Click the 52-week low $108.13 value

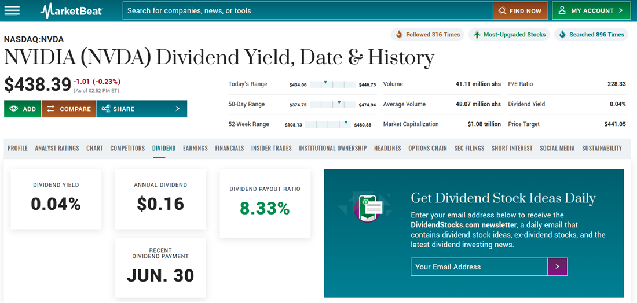[294, 125]
